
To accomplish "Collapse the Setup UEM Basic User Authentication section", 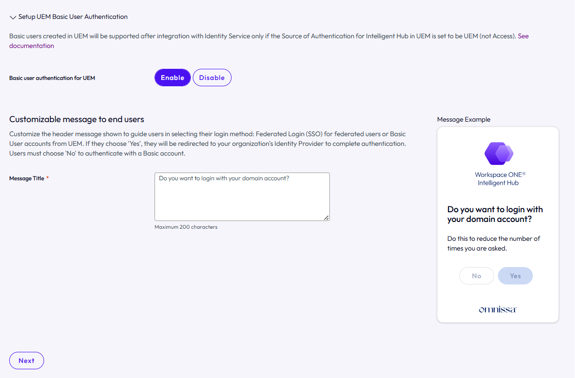I will coord(13,17).
